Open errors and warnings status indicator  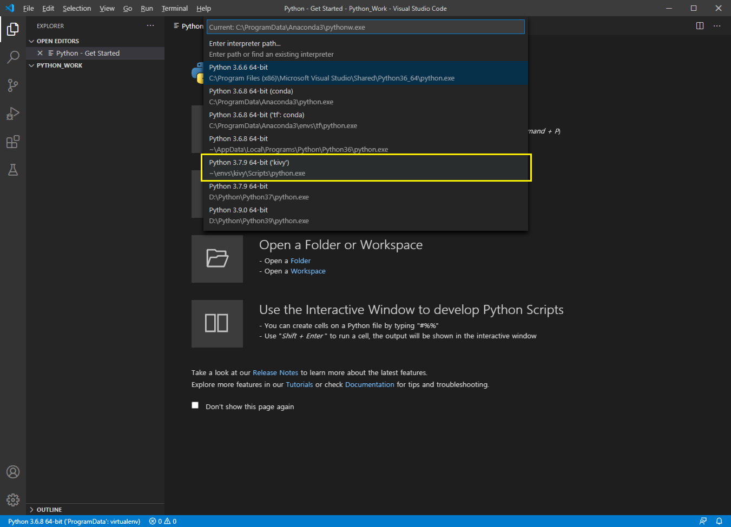point(163,521)
